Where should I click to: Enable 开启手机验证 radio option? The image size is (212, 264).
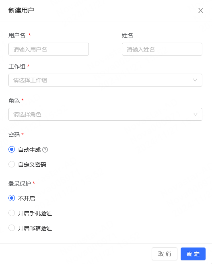12,213
